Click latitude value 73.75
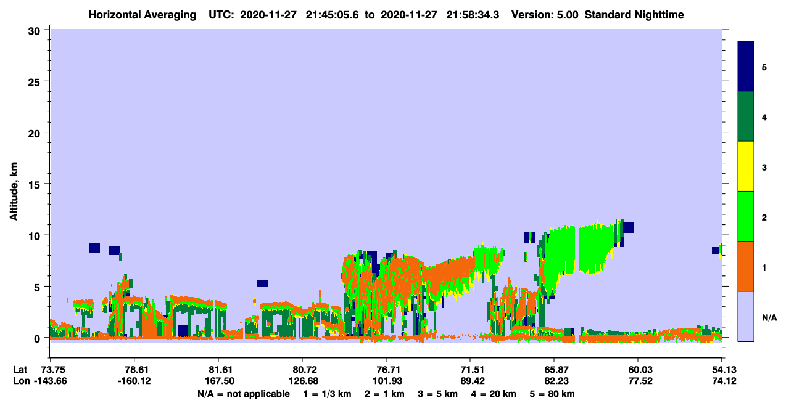 pyautogui.click(x=53, y=370)
